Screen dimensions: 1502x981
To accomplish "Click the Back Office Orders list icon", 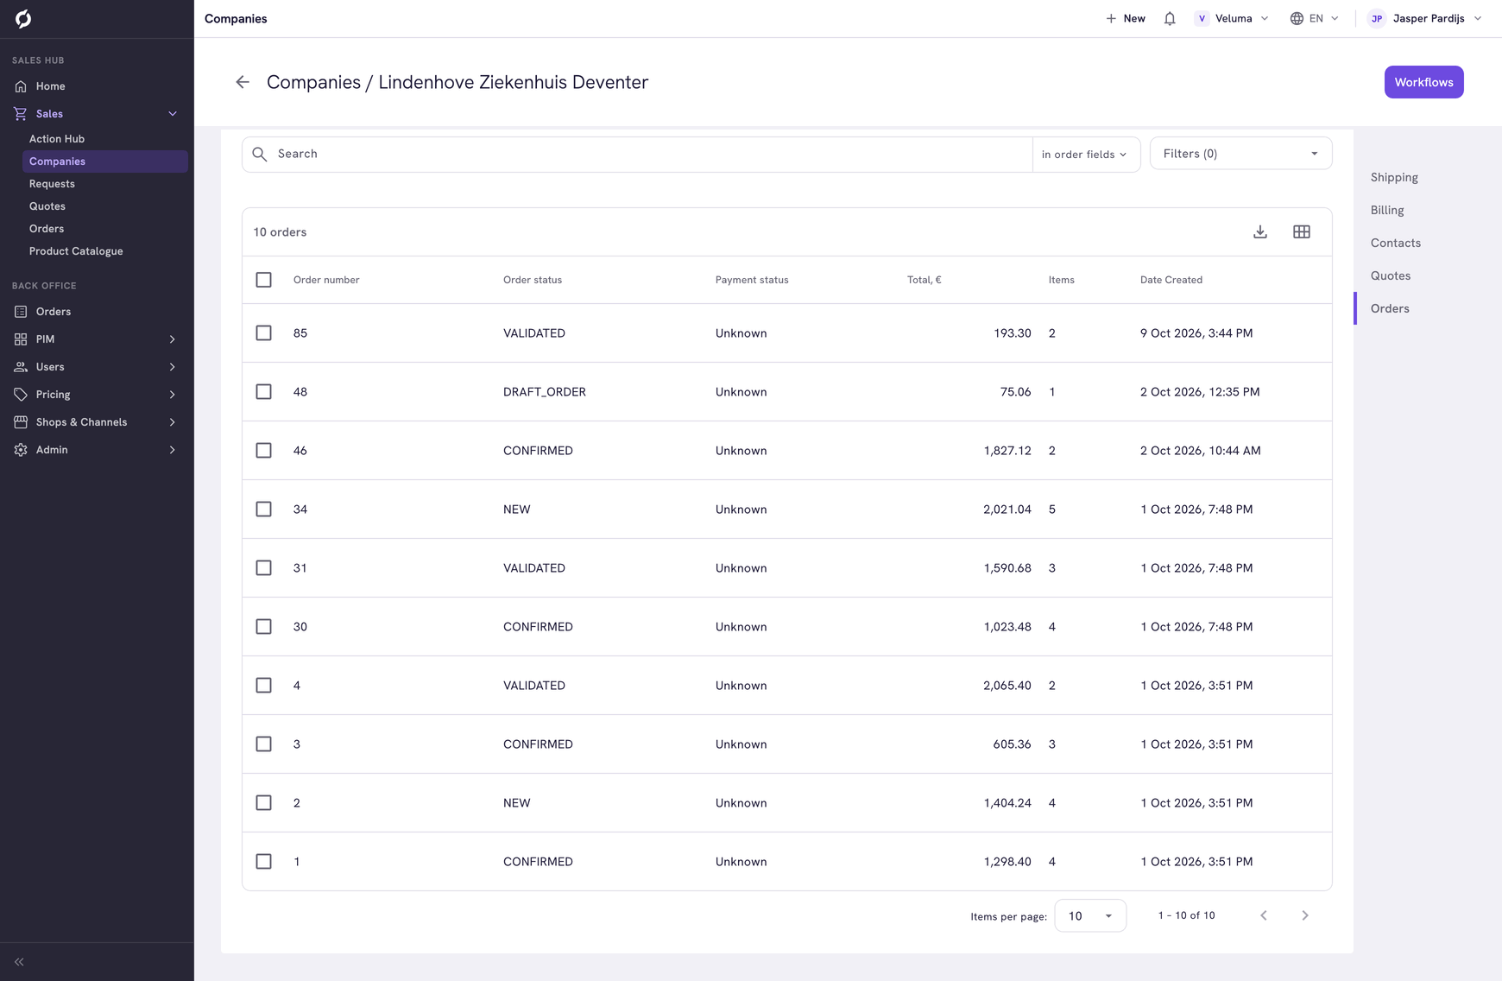I will [21, 312].
